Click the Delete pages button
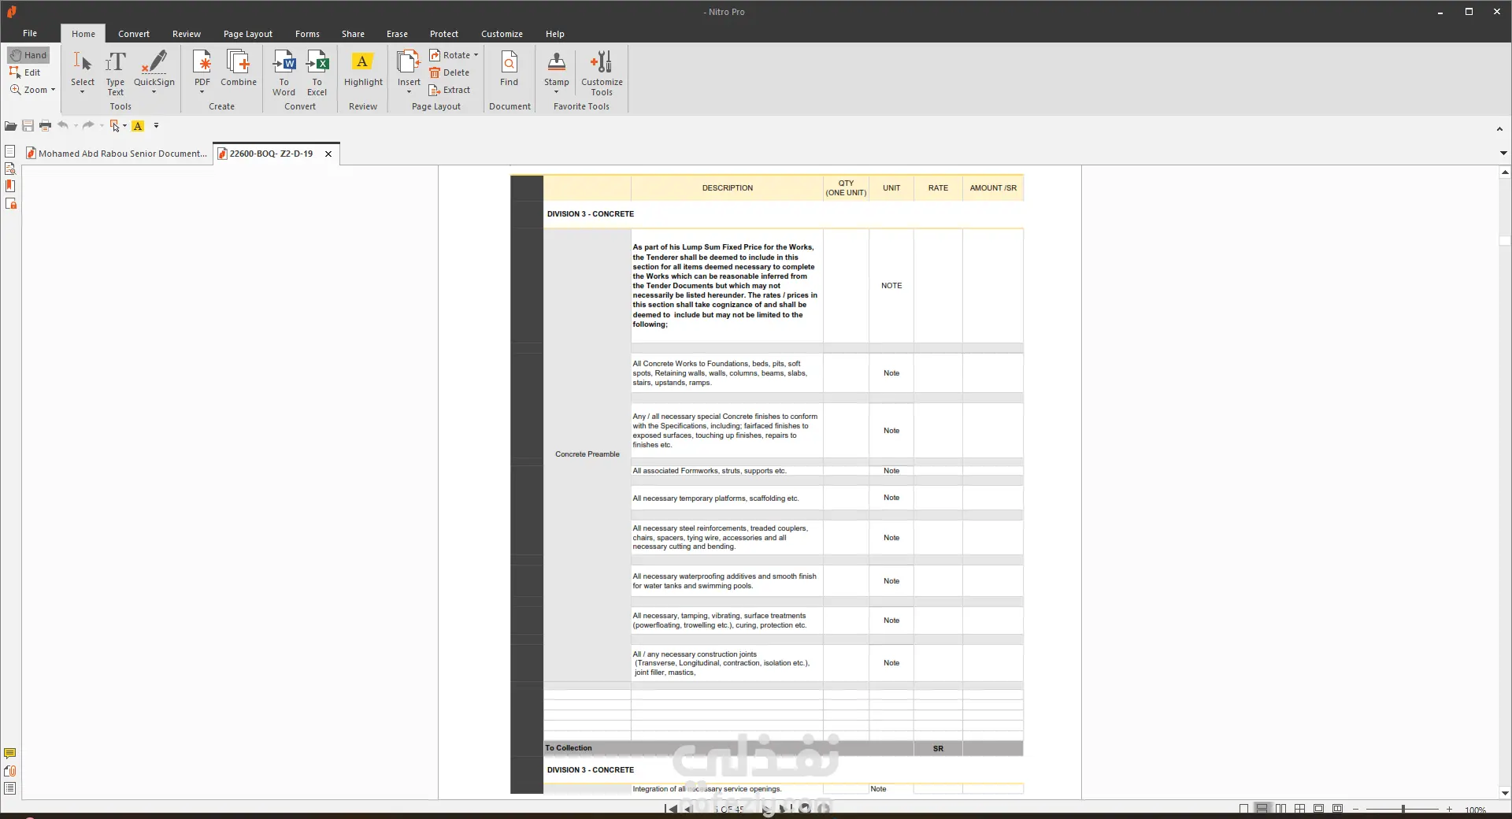The height and width of the screenshot is (819, 1512). click(450, 72)
